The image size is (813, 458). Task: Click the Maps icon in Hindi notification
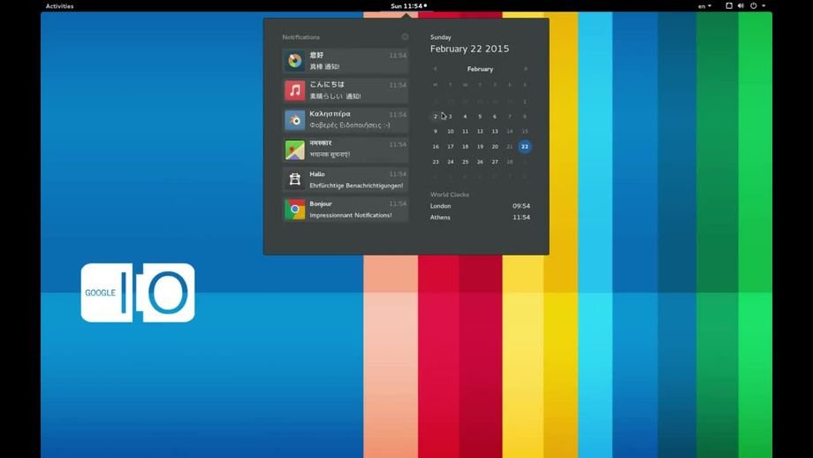pyautogui.click(x=295, y=150)
